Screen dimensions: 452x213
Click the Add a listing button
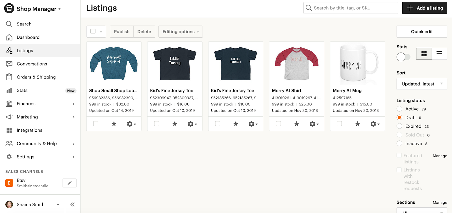tap(425, 8)
